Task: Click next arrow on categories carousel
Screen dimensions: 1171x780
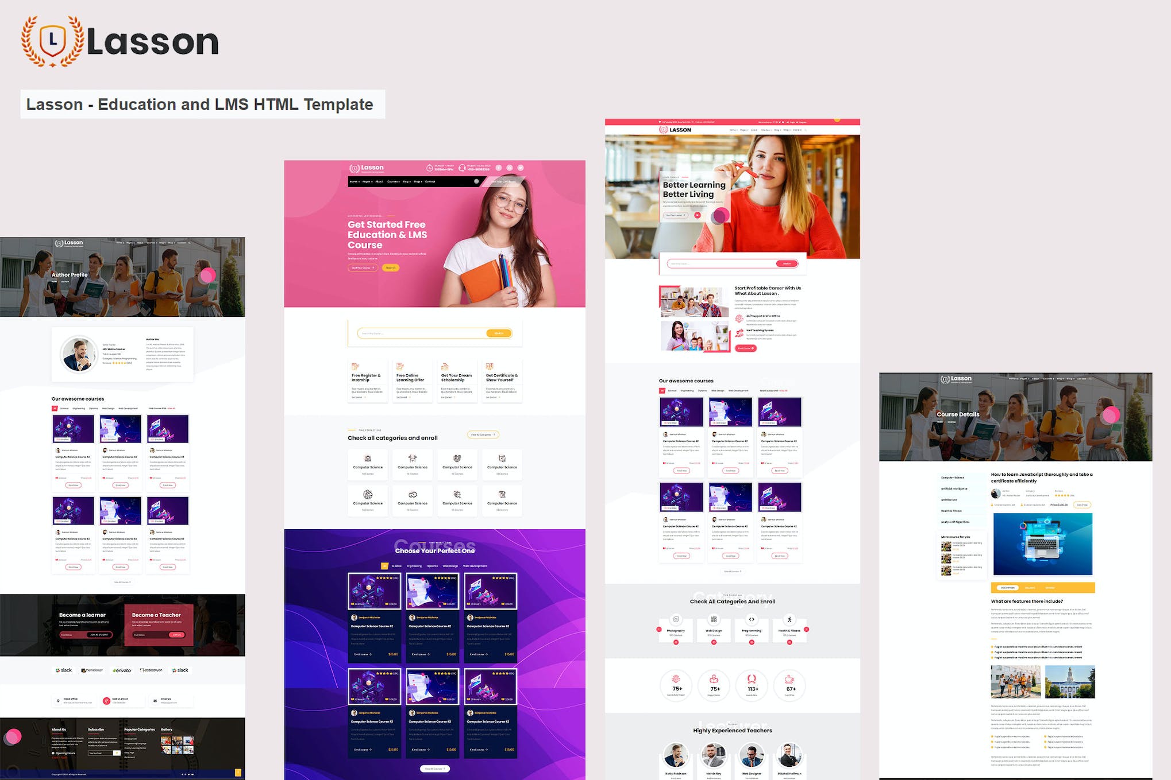Action: tap(807, 630)
